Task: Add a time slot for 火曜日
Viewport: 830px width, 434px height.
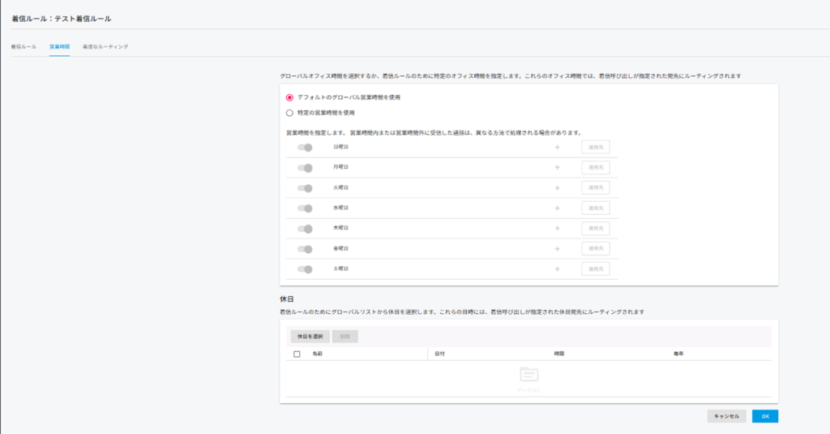Action: tap(557, 188)
